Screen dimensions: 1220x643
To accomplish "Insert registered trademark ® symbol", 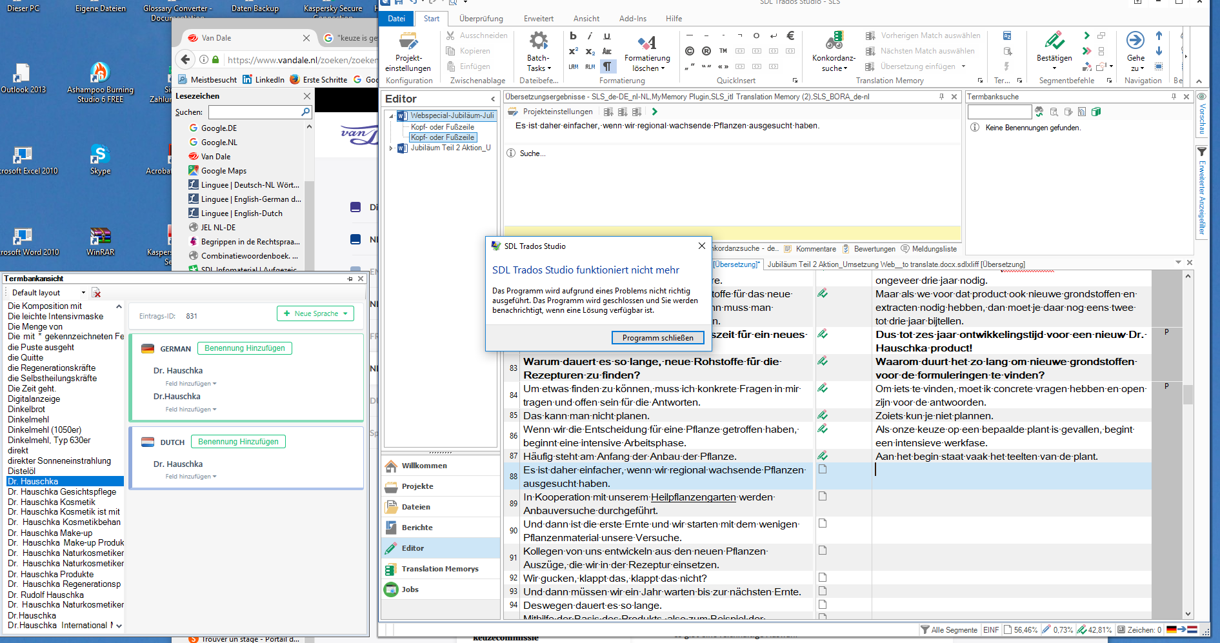I will (706, 51).
